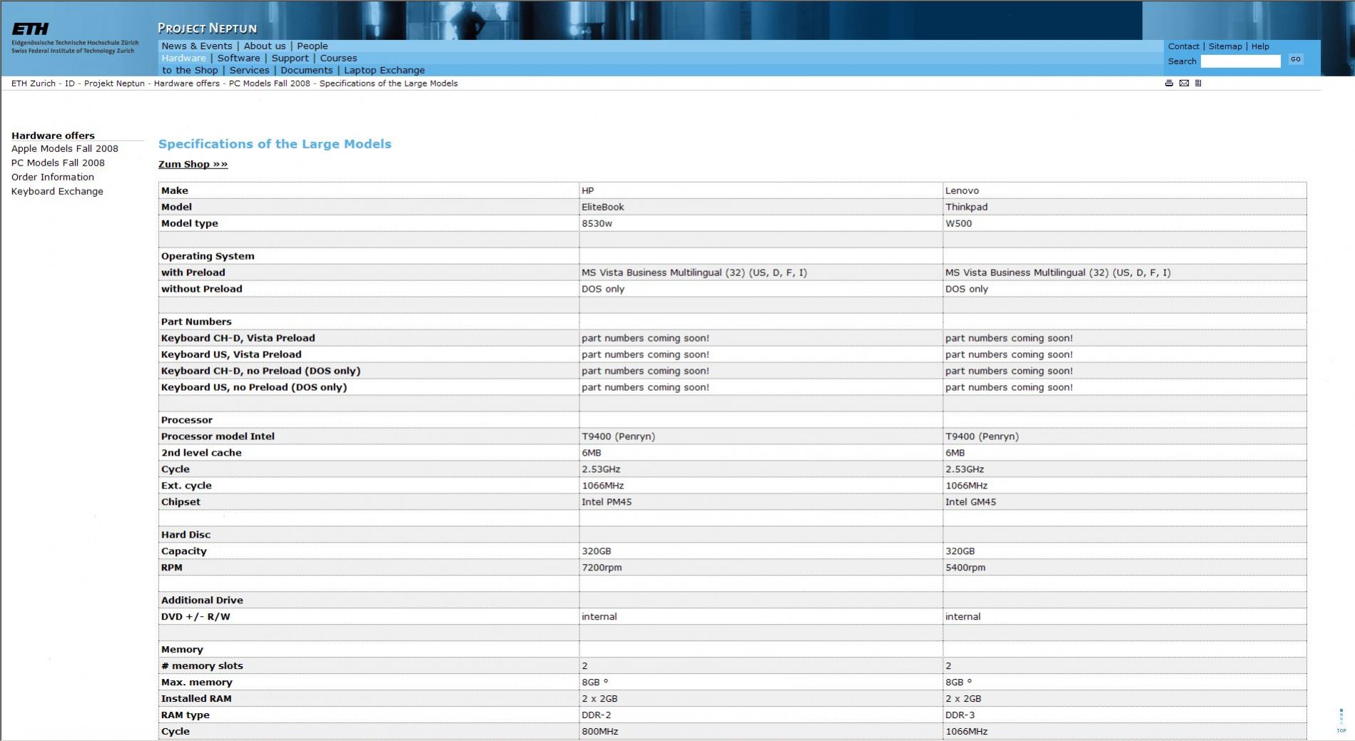The height and width of the screenshot is (741, 1355).
Task: Click the 'DDR-2' RAM type cell
Action: [x=761, y=715]
